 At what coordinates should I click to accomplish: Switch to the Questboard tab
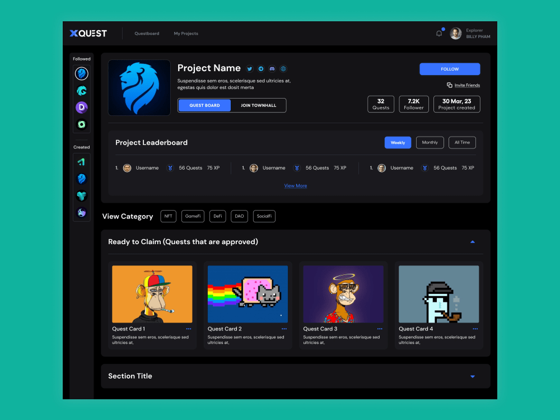point(147,33)
